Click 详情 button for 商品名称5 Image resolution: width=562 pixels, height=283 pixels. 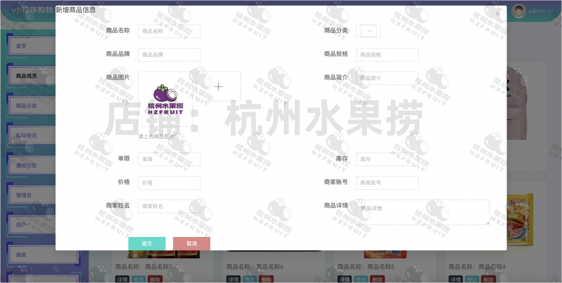pos(345,279)
